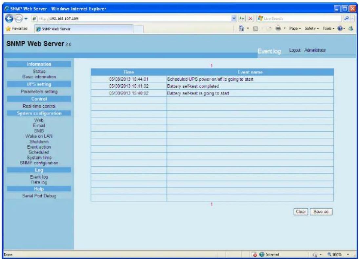This screenshot has height=259, width=359.
Task: Open the Event action link
Action: coord(39,147)
